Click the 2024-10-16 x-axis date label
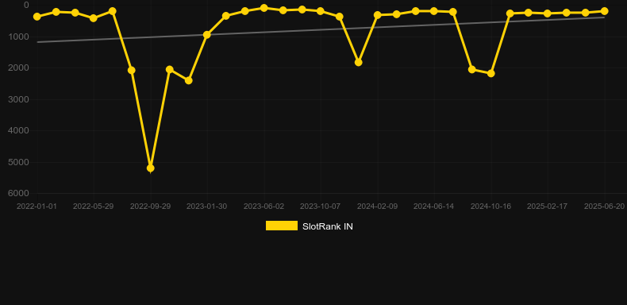 pyautogui.click(x=490, y=207)
